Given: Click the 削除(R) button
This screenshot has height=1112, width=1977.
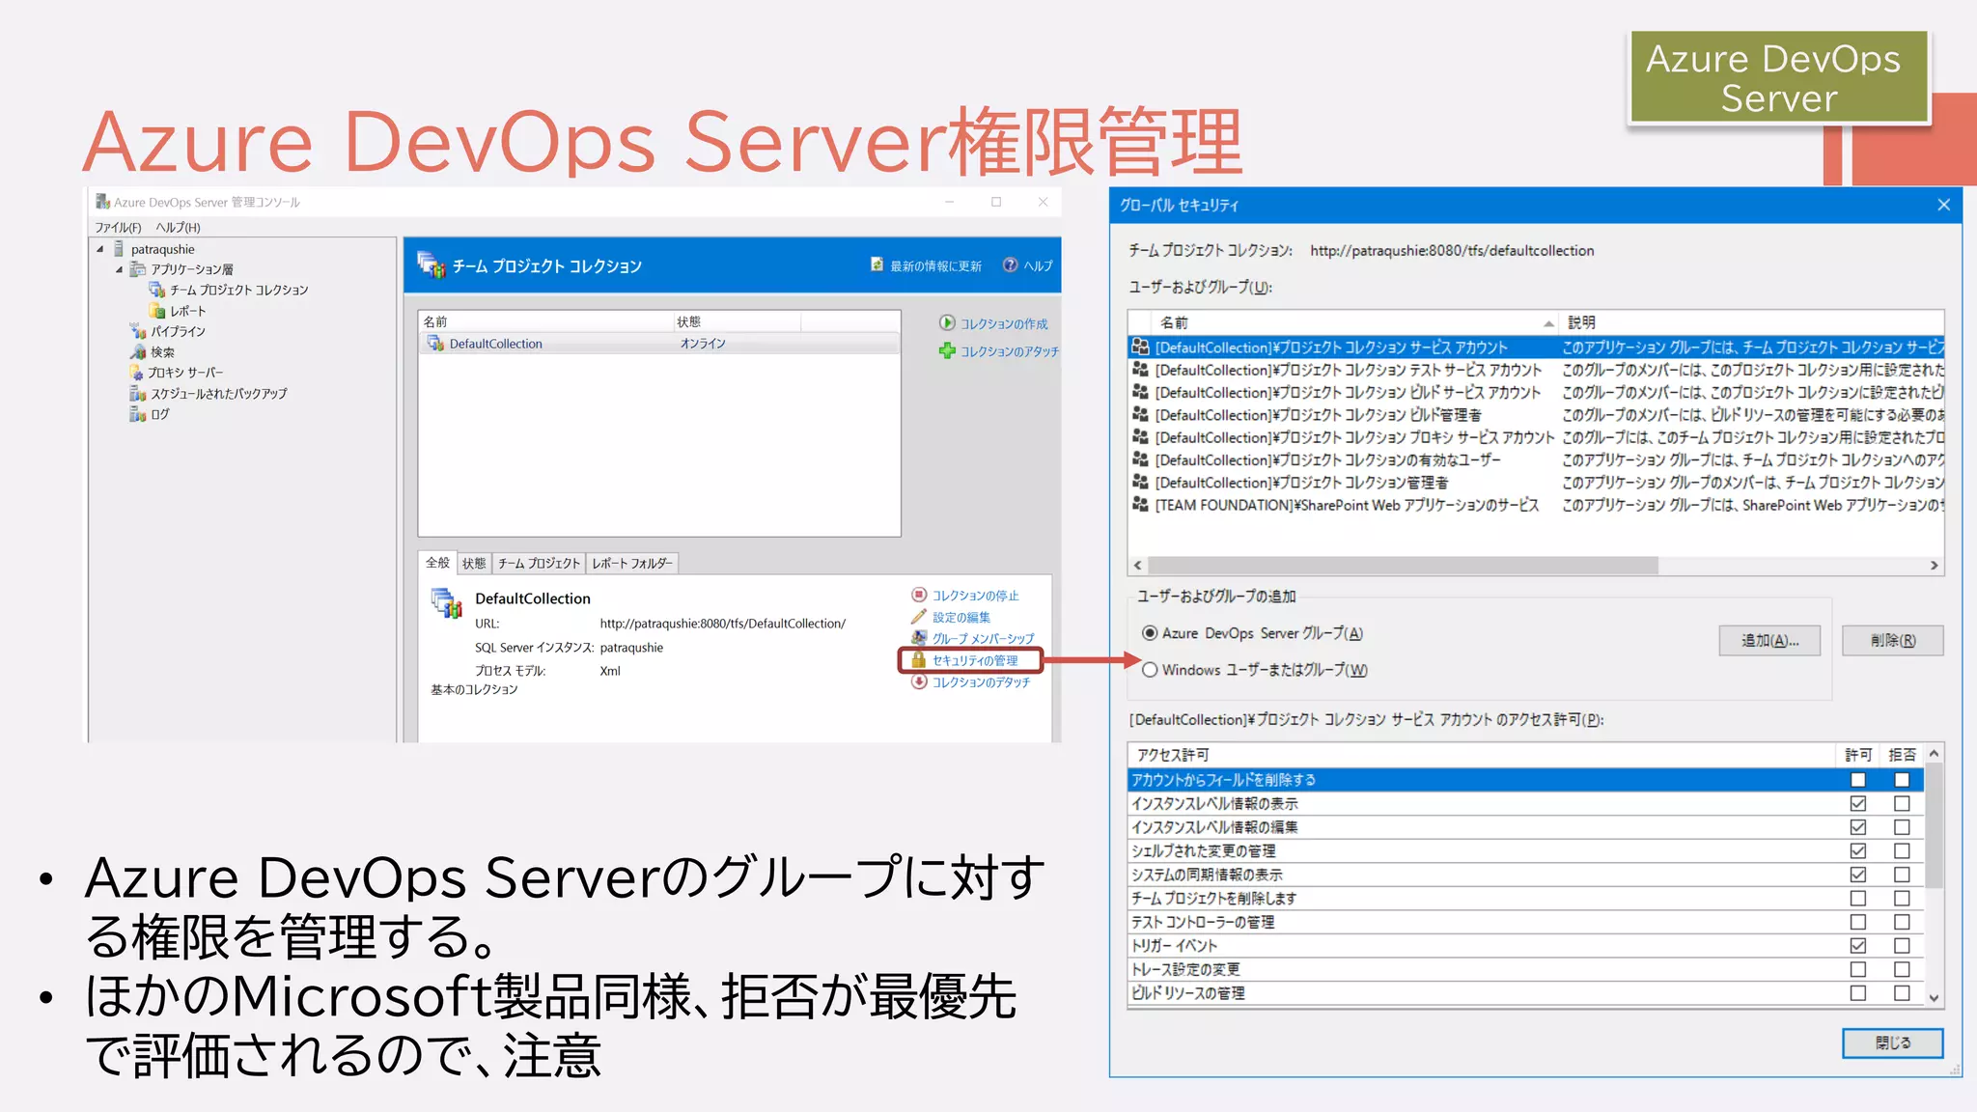Looking at the screenshot, I should (1892, 640).
